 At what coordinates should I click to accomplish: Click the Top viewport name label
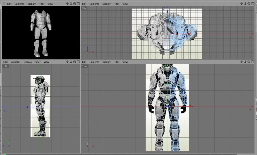click(x=83, y=8)
